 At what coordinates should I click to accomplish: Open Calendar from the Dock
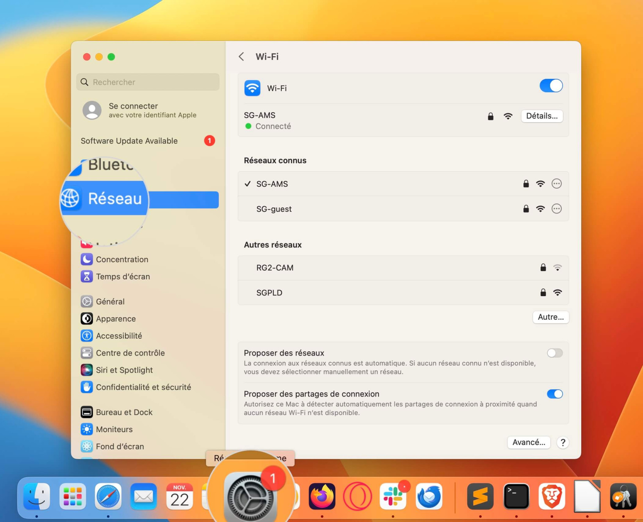180,497
